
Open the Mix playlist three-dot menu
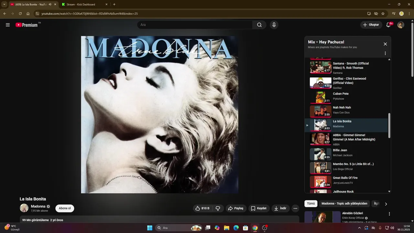pyautogui.click(x=385, y=53)
